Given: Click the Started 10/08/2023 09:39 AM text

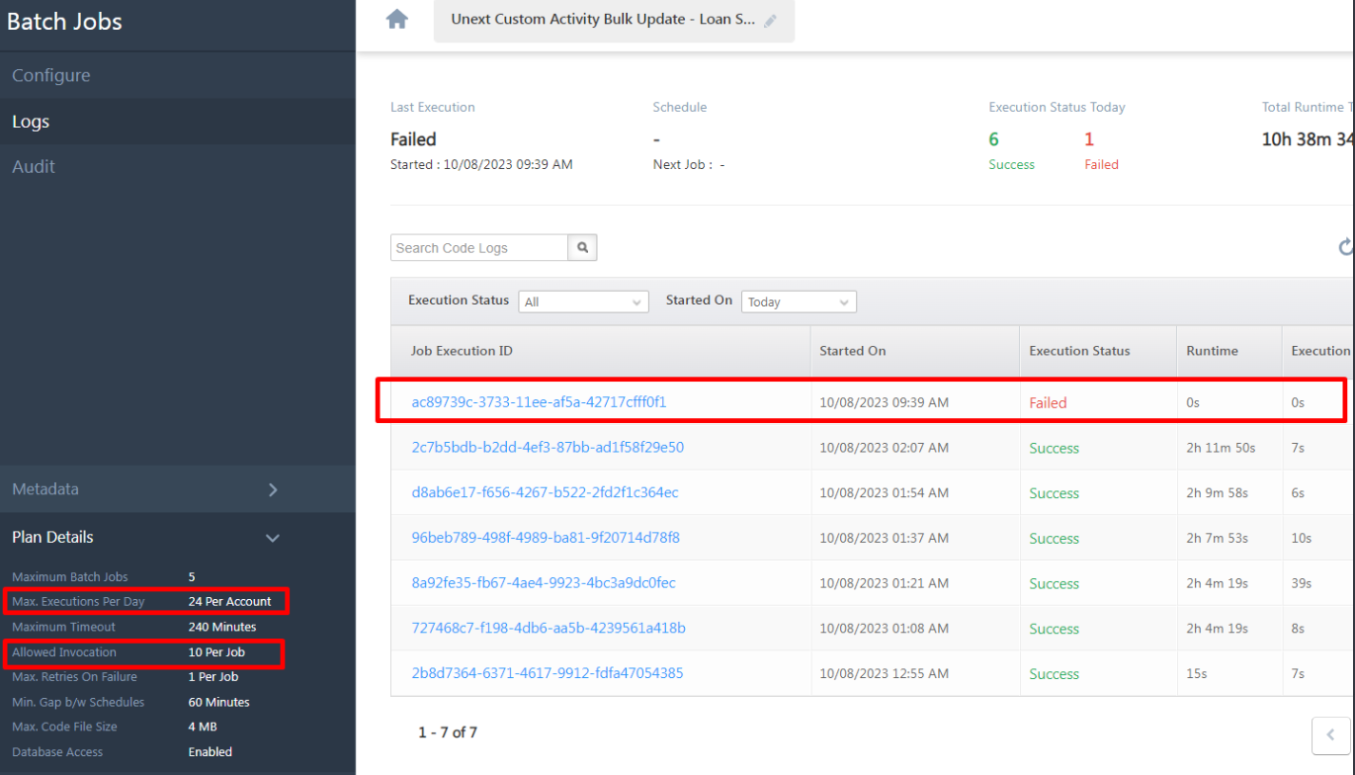Looking at the screenshot, I should [481, 164].
